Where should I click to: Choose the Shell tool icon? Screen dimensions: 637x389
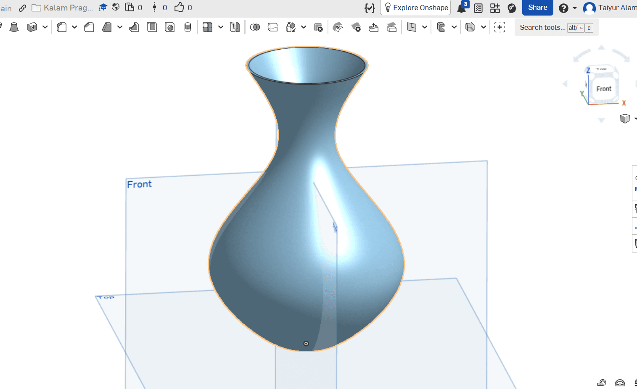152,27
